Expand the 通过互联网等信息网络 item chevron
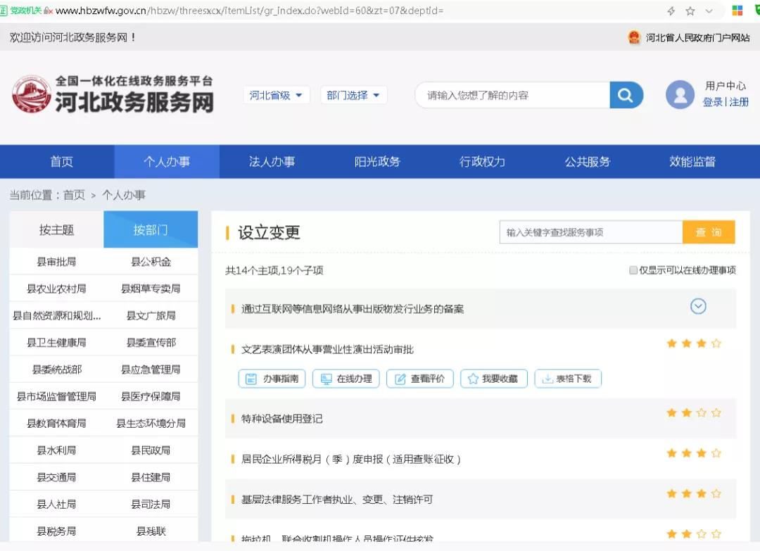 tap(698, 306)
